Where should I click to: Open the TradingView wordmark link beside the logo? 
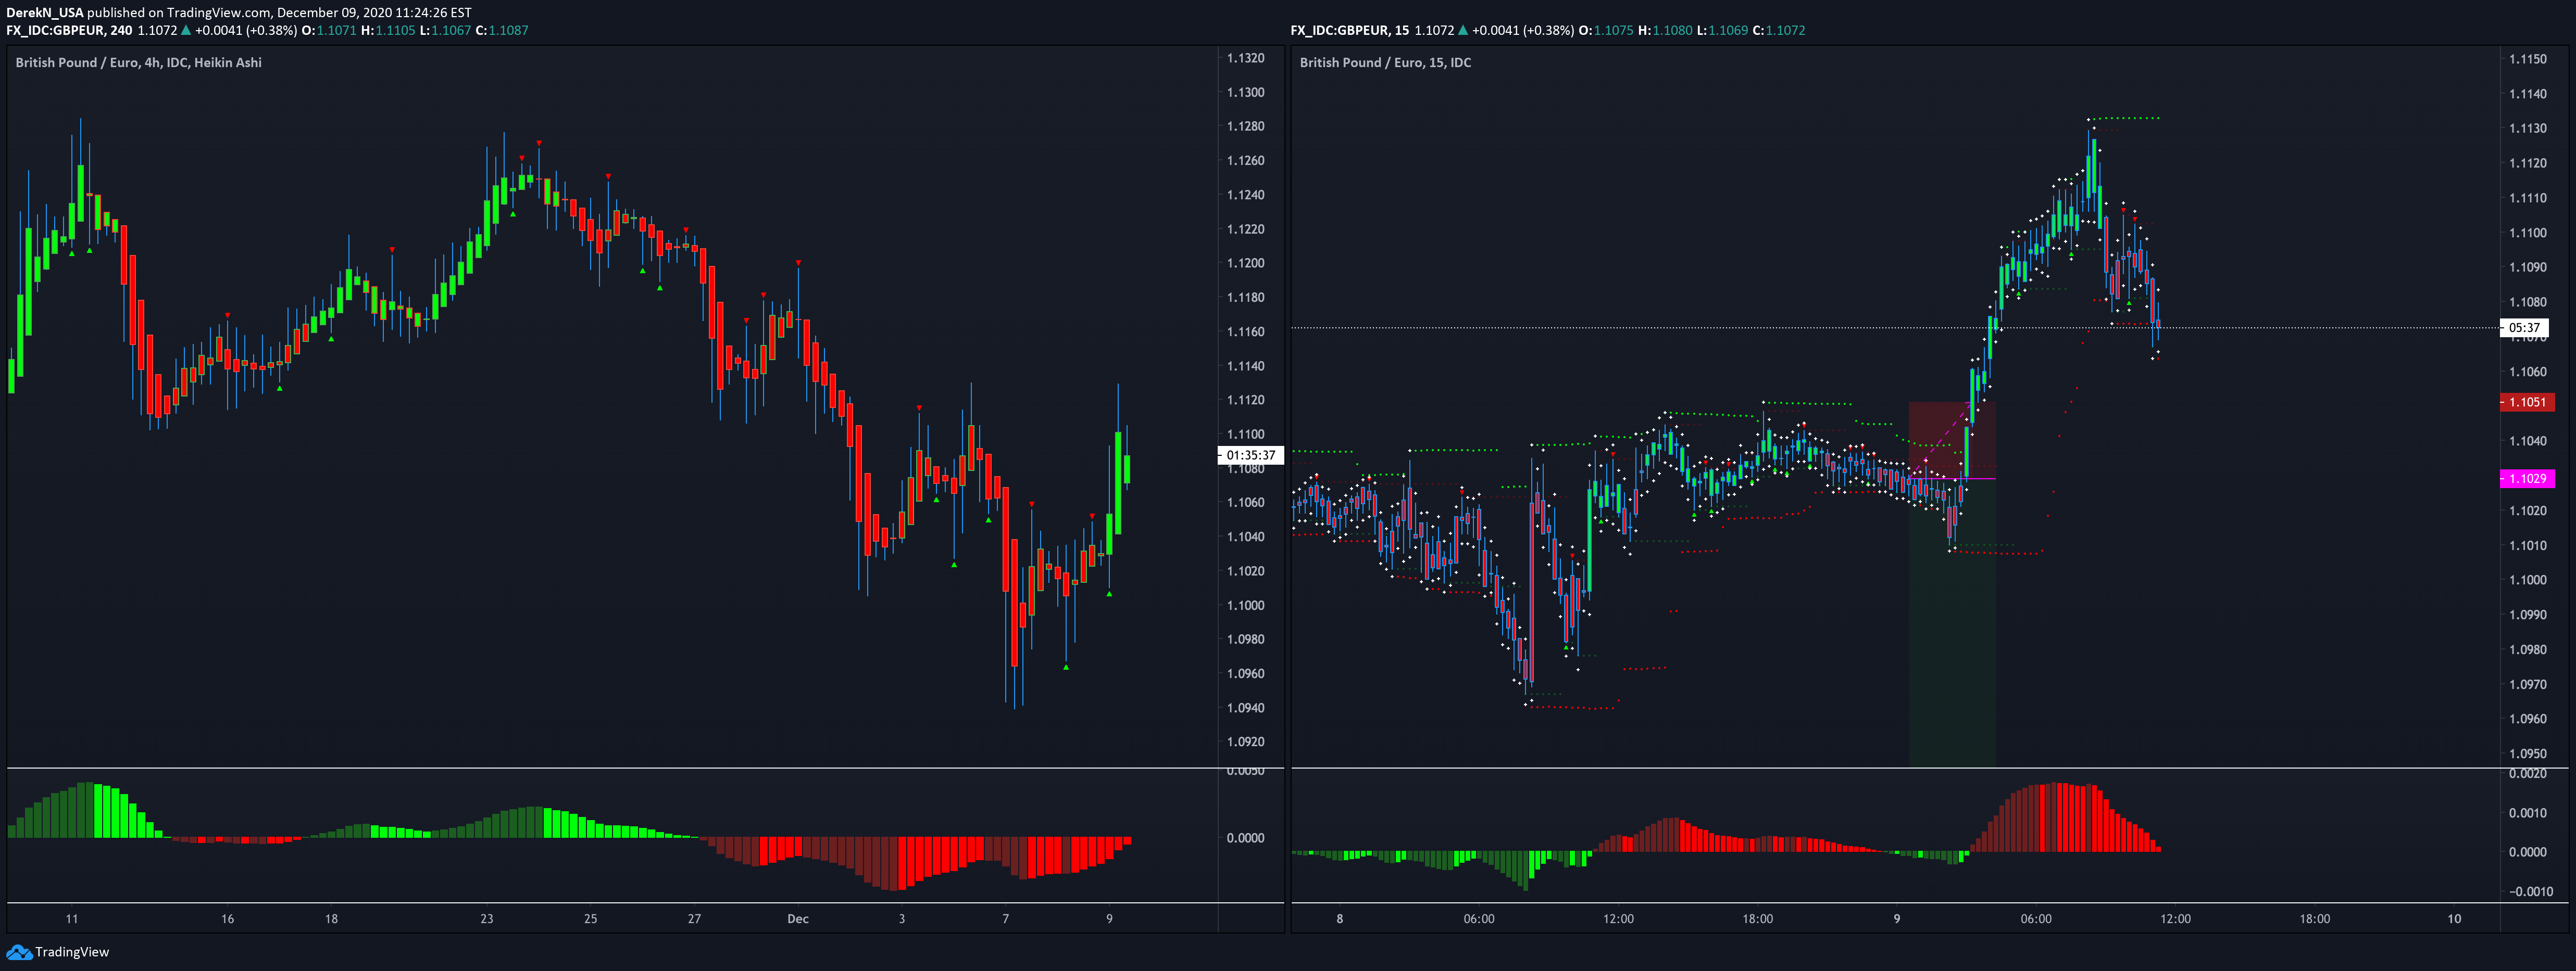[72, 952]
